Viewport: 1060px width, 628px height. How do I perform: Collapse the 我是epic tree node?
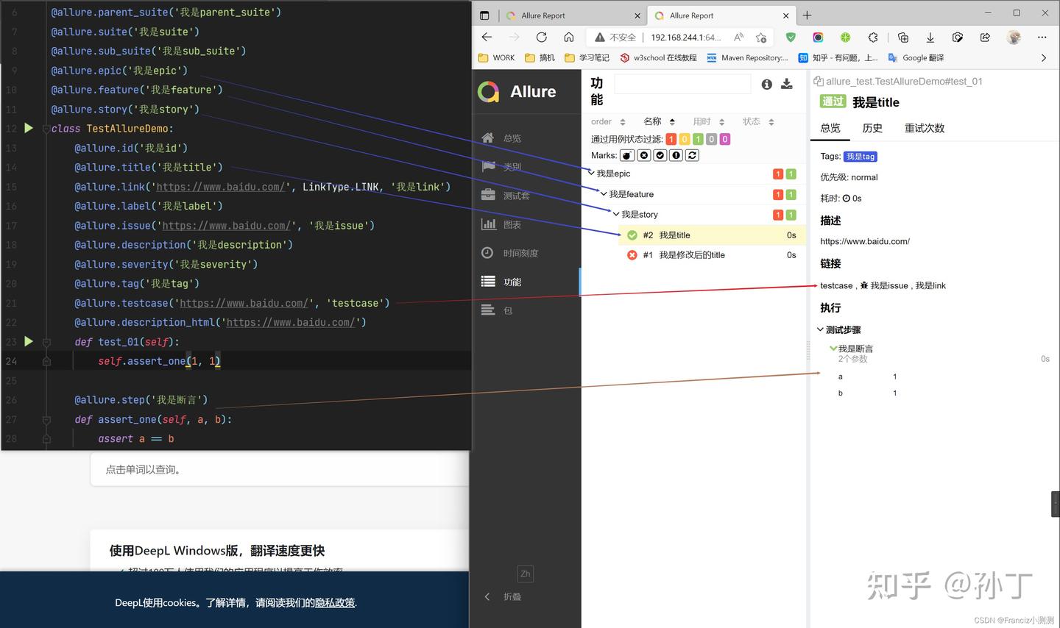click(591, 174)
